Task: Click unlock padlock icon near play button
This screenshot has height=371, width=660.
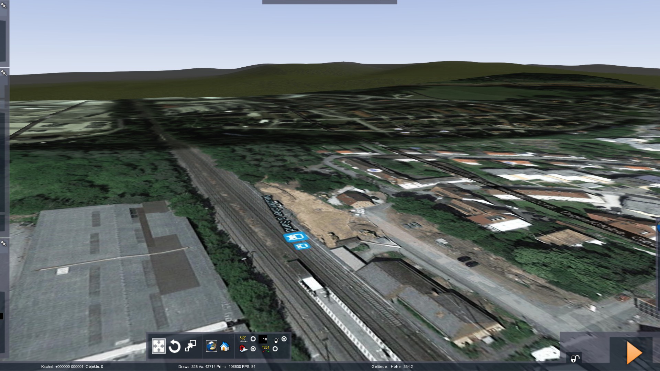Action: 575,359
